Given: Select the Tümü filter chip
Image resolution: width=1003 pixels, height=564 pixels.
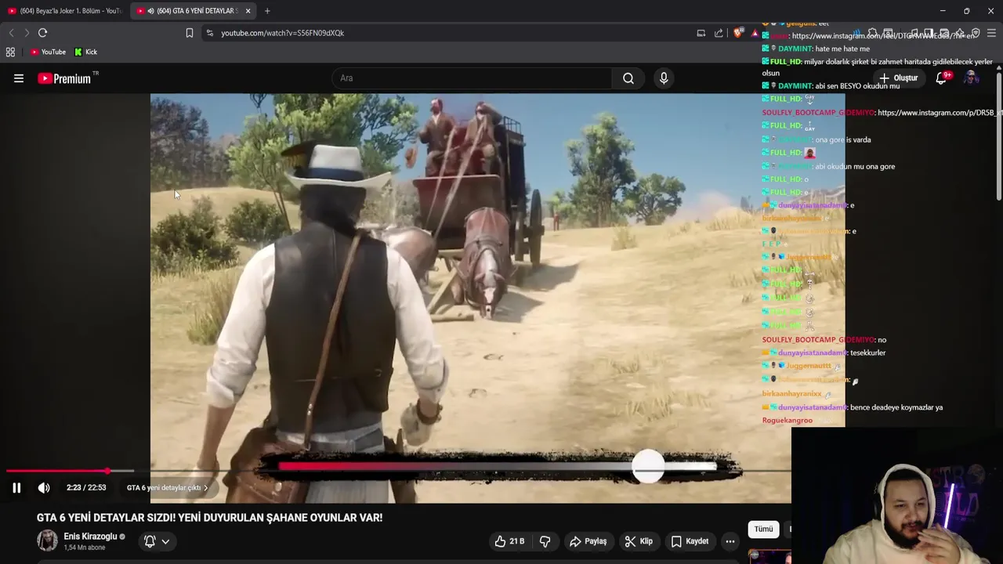Looking at the screenshot, I should pos(763,530).
